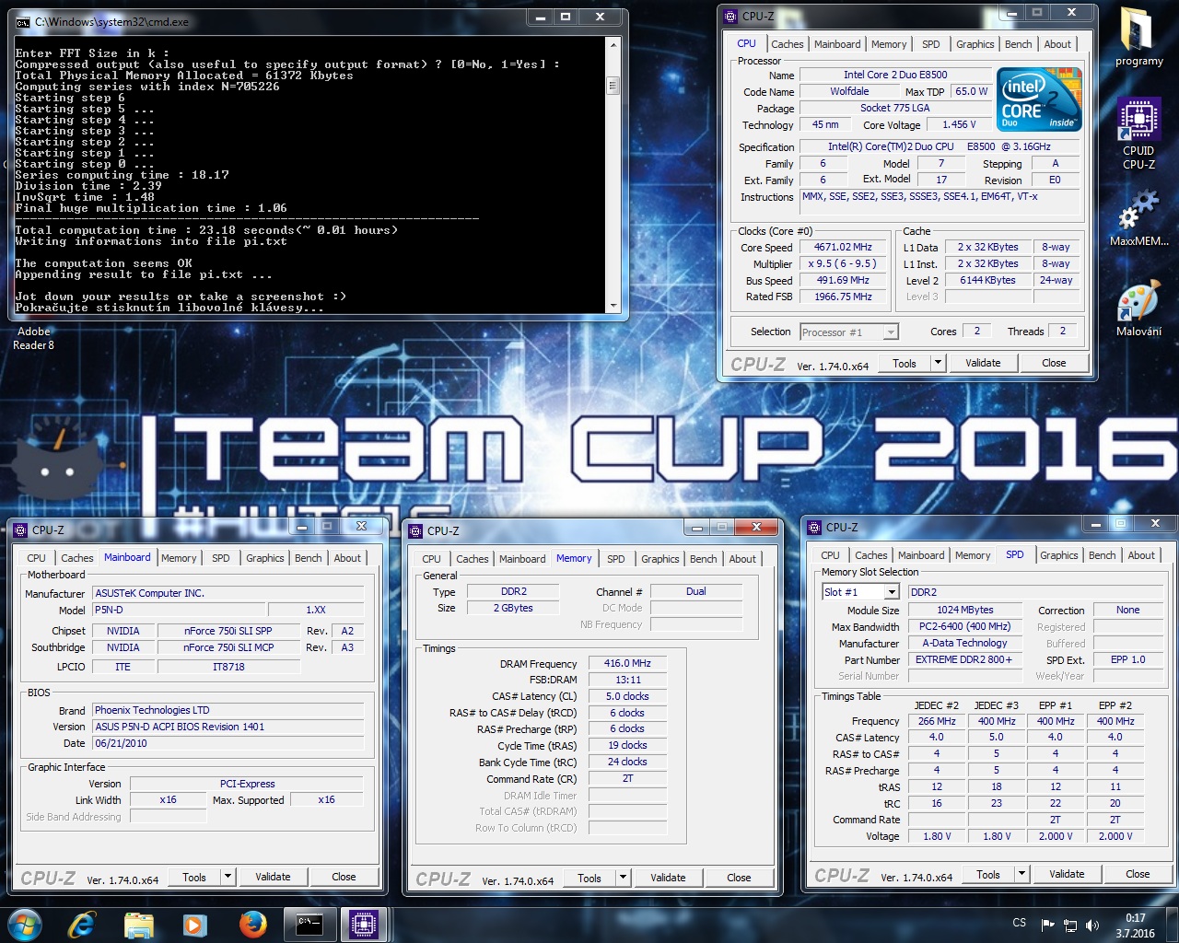Image resolution: width=1179 pixels, height=943 pixels.
Task: Click Core Voltage value 1.456 V
Action: pos(960,124)
